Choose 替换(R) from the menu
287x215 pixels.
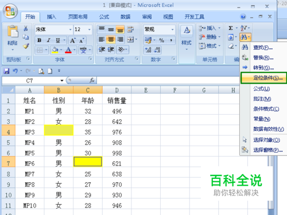263,57
